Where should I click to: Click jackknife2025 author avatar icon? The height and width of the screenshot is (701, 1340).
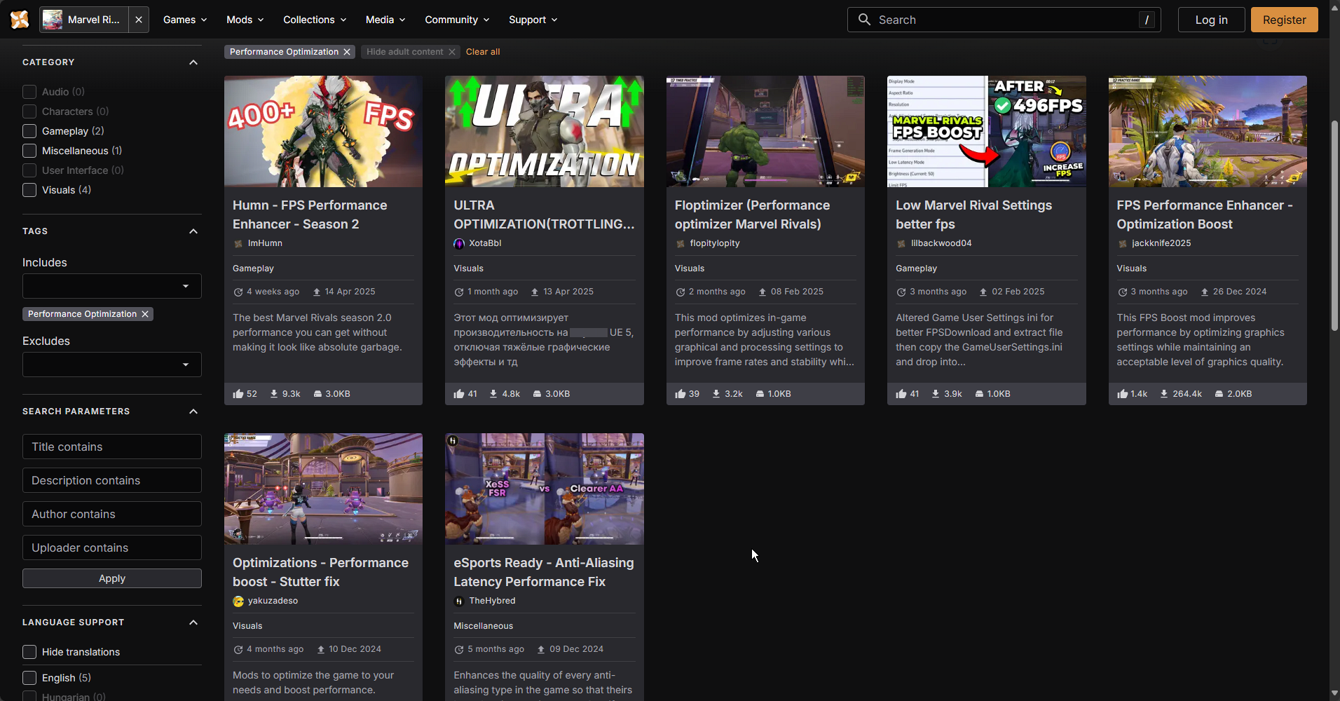pyautogui.click(x=1122, y=244)
